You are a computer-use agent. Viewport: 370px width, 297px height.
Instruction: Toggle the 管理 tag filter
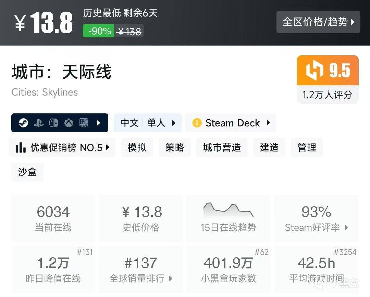[307, 147]
